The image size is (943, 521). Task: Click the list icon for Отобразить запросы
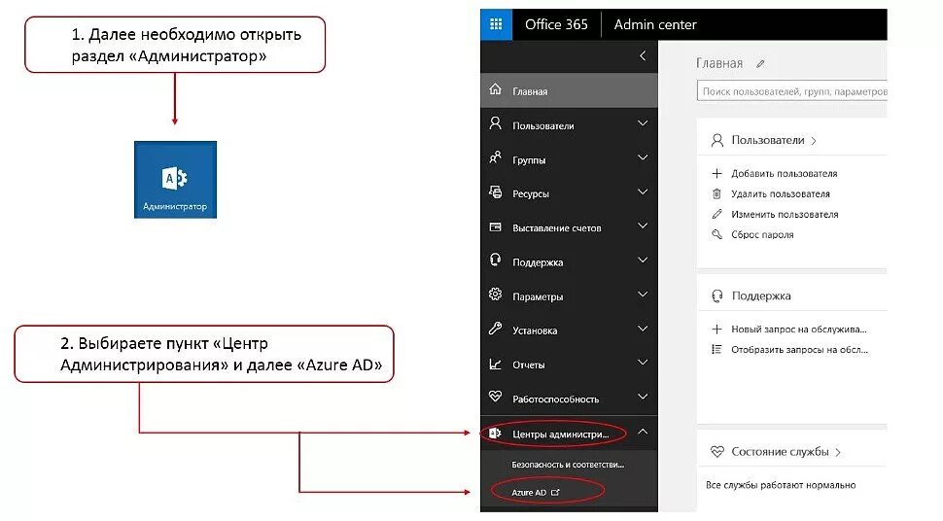[716, 350]
